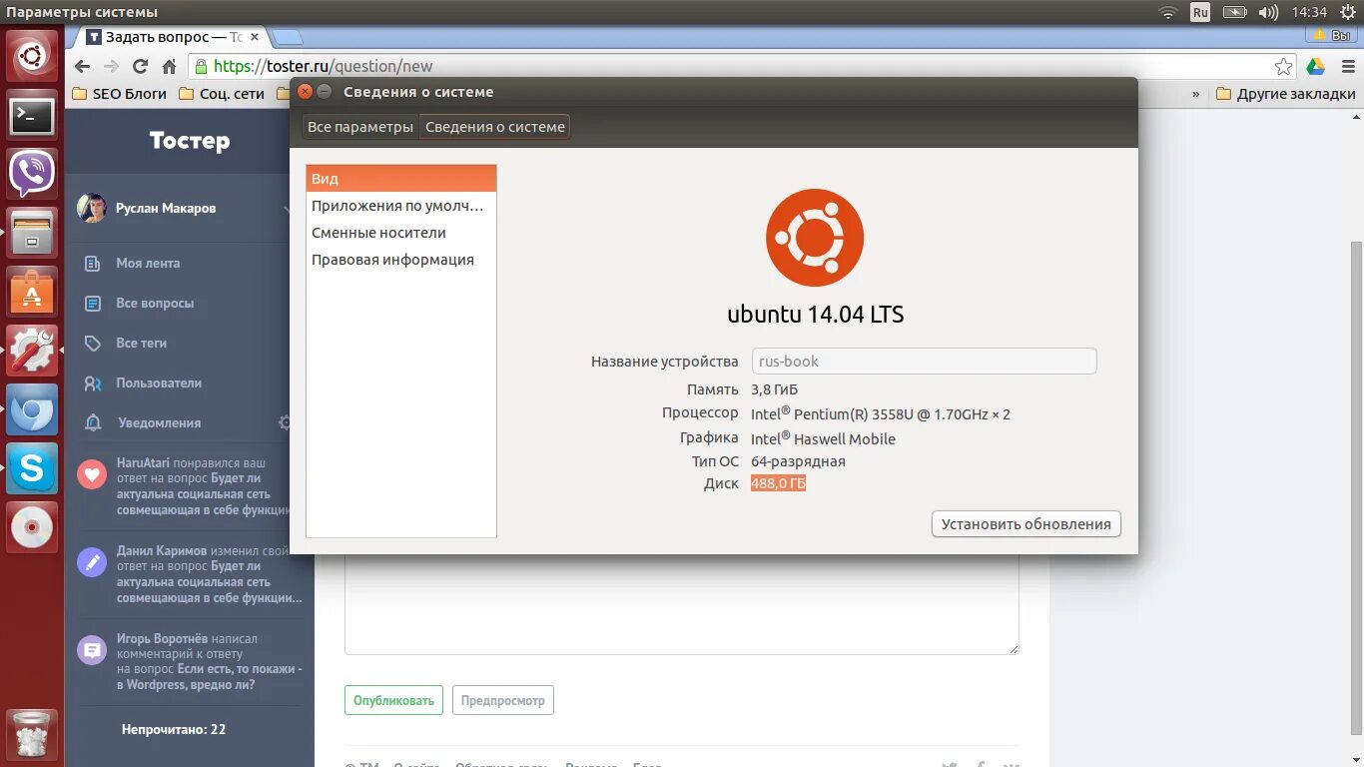This screenshot has width=1364, height=767.
Task: Open Viber from the launcher
Action: pos(33,174)
